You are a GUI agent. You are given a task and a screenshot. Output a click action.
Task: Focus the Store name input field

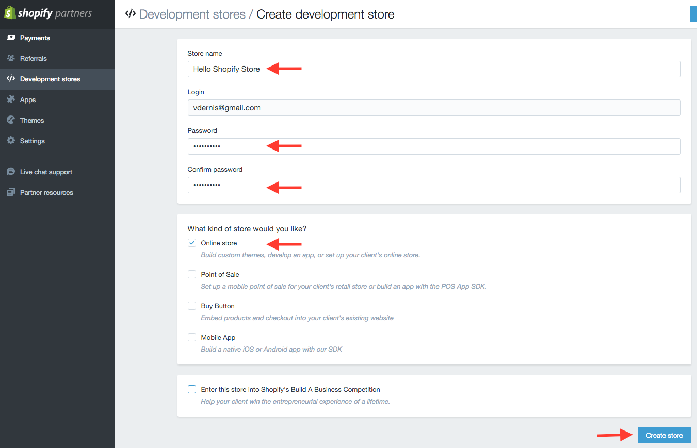pyautogui.click(x=434, y=69)
